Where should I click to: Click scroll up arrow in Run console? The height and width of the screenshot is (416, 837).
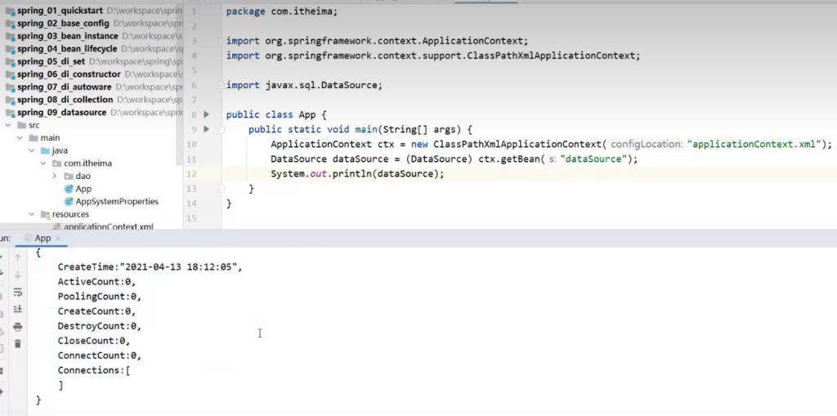coord(17,257)
